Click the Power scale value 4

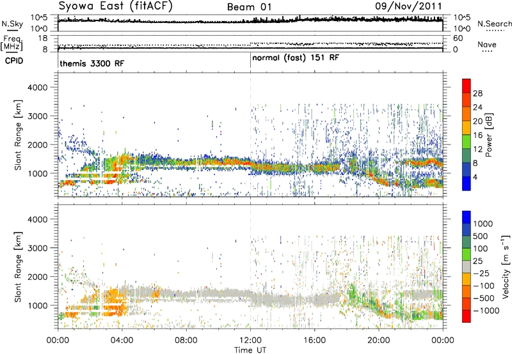click(475, 177)
